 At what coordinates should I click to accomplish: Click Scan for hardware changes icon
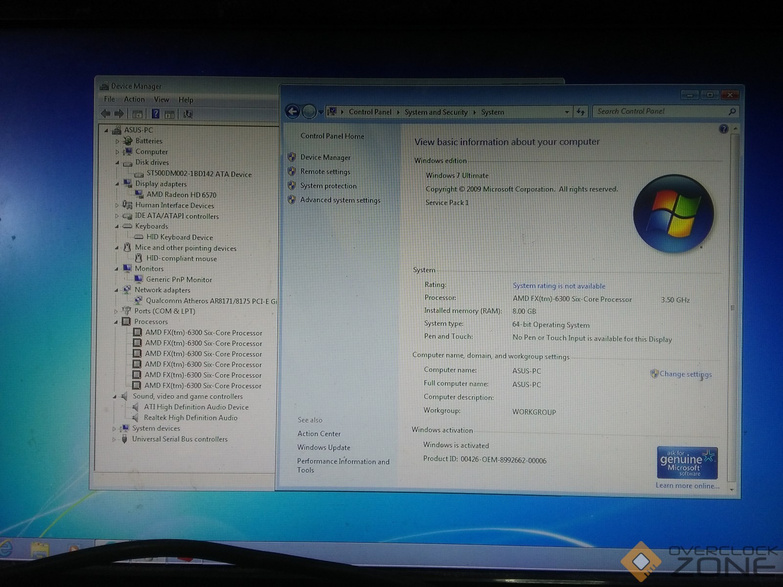(x=187, y=114)
